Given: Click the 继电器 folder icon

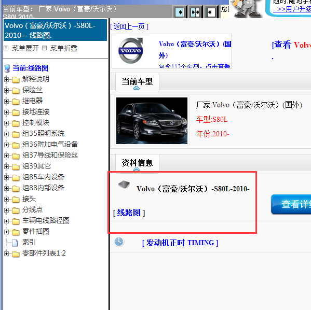Looking at the screenshot, I should click(16, 102).
